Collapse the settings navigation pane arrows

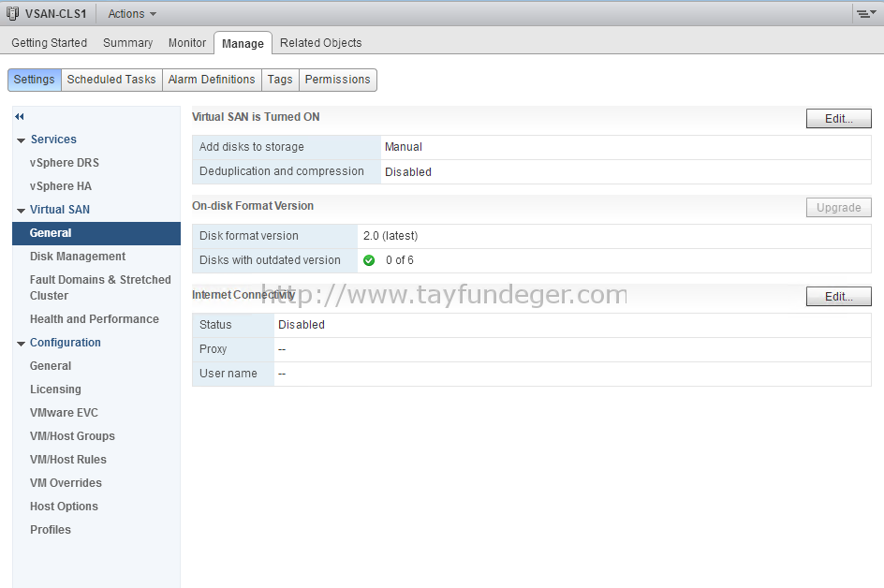(20, 117)
